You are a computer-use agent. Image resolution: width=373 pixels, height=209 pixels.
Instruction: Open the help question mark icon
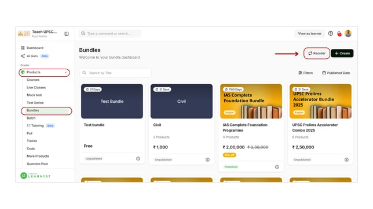coord(330,33)
